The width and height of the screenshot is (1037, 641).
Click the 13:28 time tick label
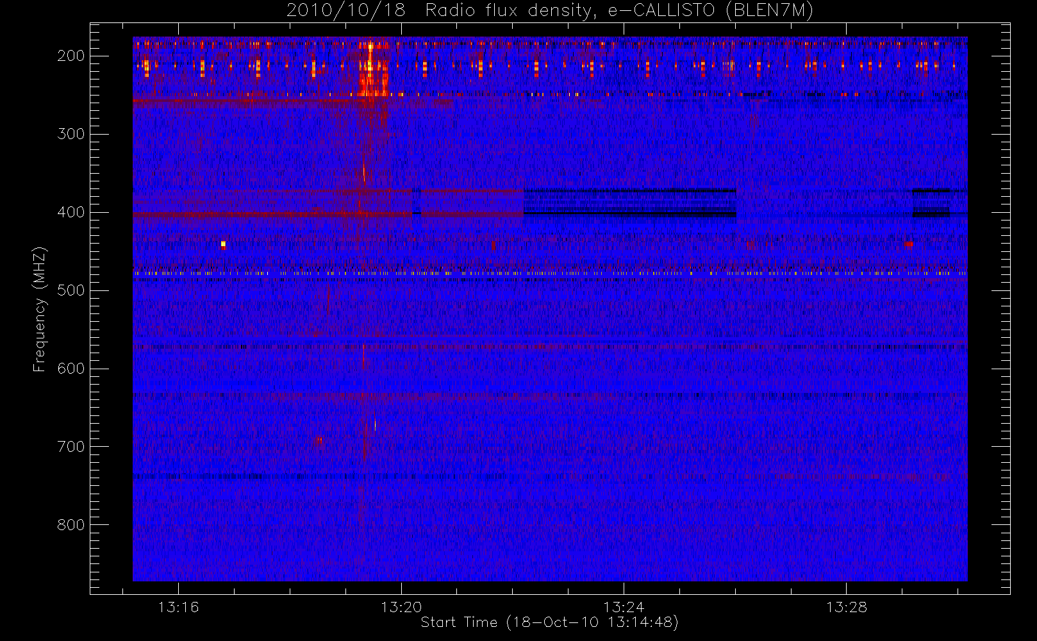click(x=846, y=607)
